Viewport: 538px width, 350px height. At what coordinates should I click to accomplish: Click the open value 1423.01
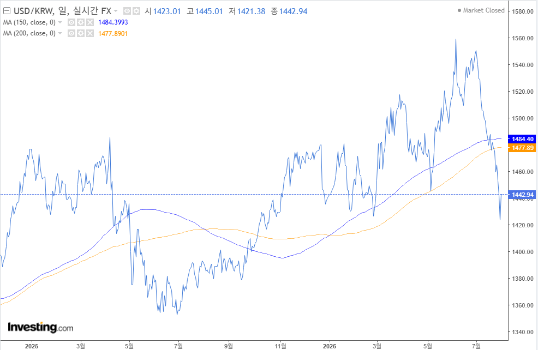pyautogui.click(x=167, y=11)
